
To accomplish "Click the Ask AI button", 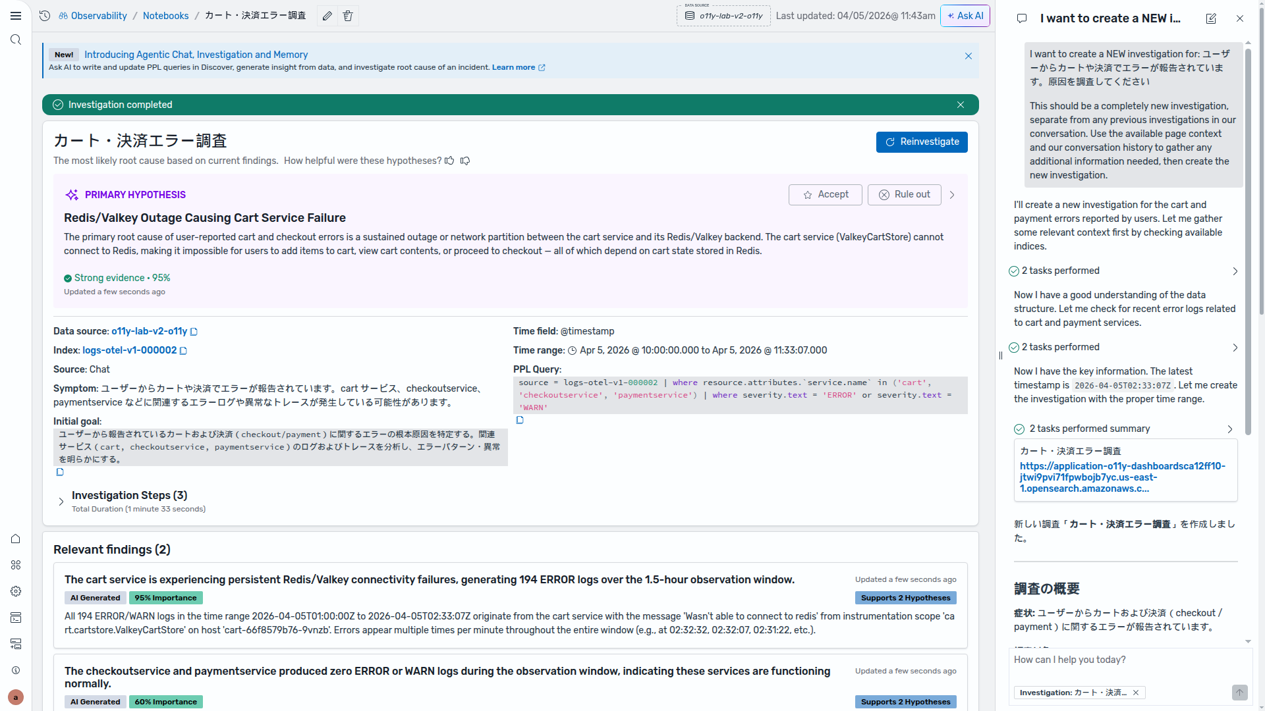I will point(965,16).
